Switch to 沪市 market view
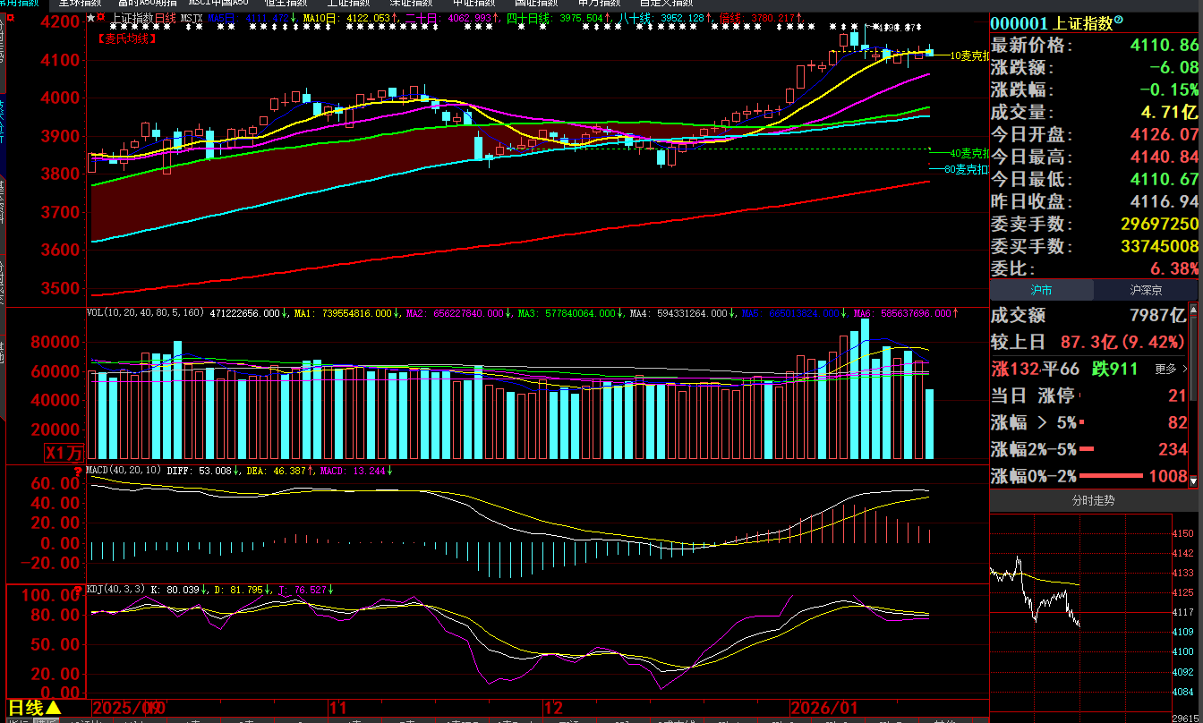This screenshot has width=1203, height=723. (1041, 290)
